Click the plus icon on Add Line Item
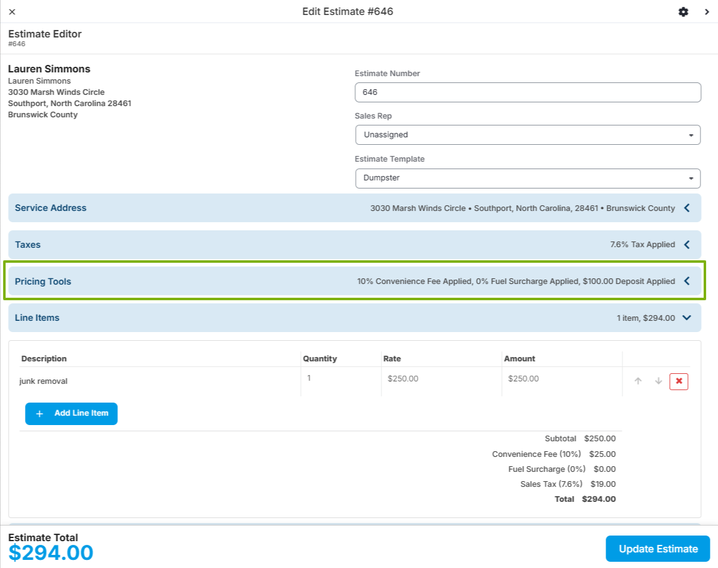This screenshot has height=568, width=718. 40,414
